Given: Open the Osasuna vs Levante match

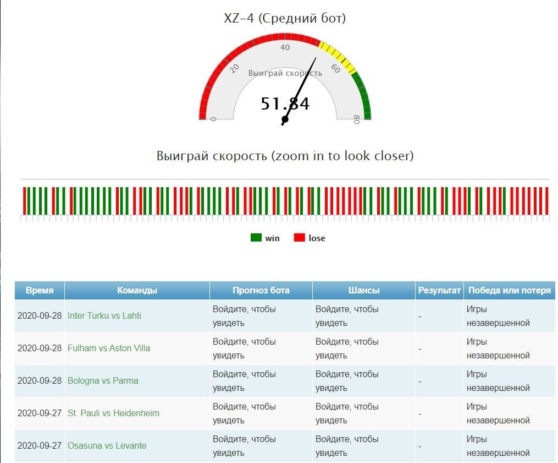Looking at the screenshot, I should [107, 445].
